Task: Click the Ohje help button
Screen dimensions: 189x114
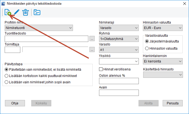Action: pyautogui.click(x=15, y=103)
